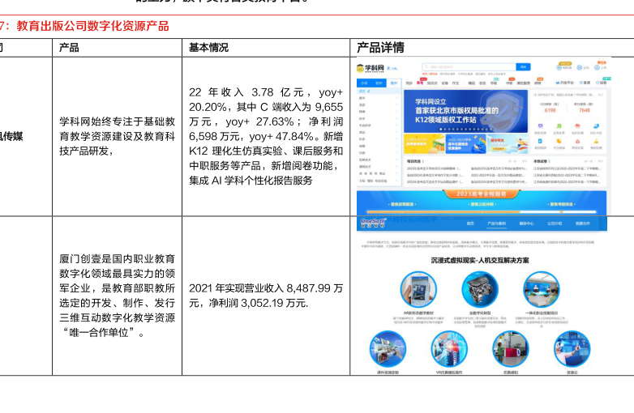
Task: Click the 产品详情 column header
Action: [380, 48]
